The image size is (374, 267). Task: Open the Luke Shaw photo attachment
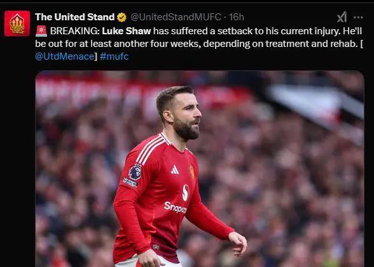coord(200,169)
